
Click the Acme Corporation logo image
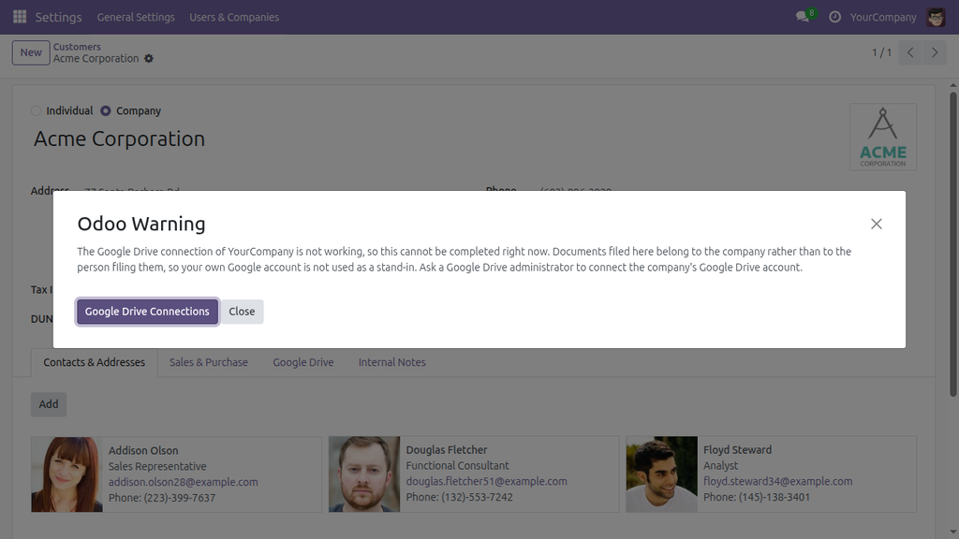click(882, 137)
